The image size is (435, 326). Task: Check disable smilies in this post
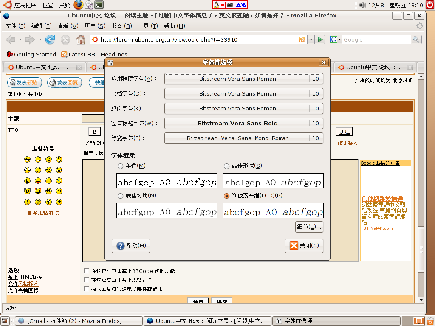[86, 280]
